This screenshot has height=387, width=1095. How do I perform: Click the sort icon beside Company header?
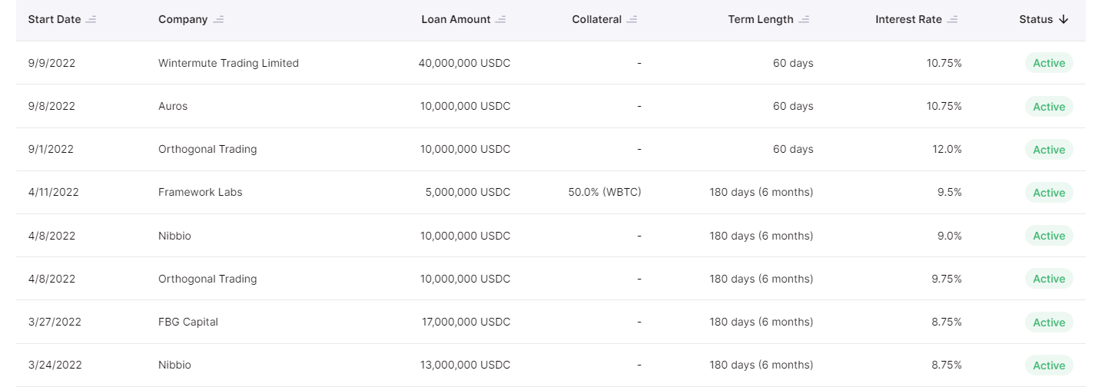[218, 20]
